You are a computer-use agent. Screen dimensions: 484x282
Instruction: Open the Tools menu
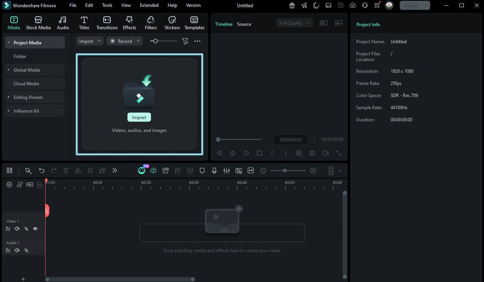coord(107,5)
